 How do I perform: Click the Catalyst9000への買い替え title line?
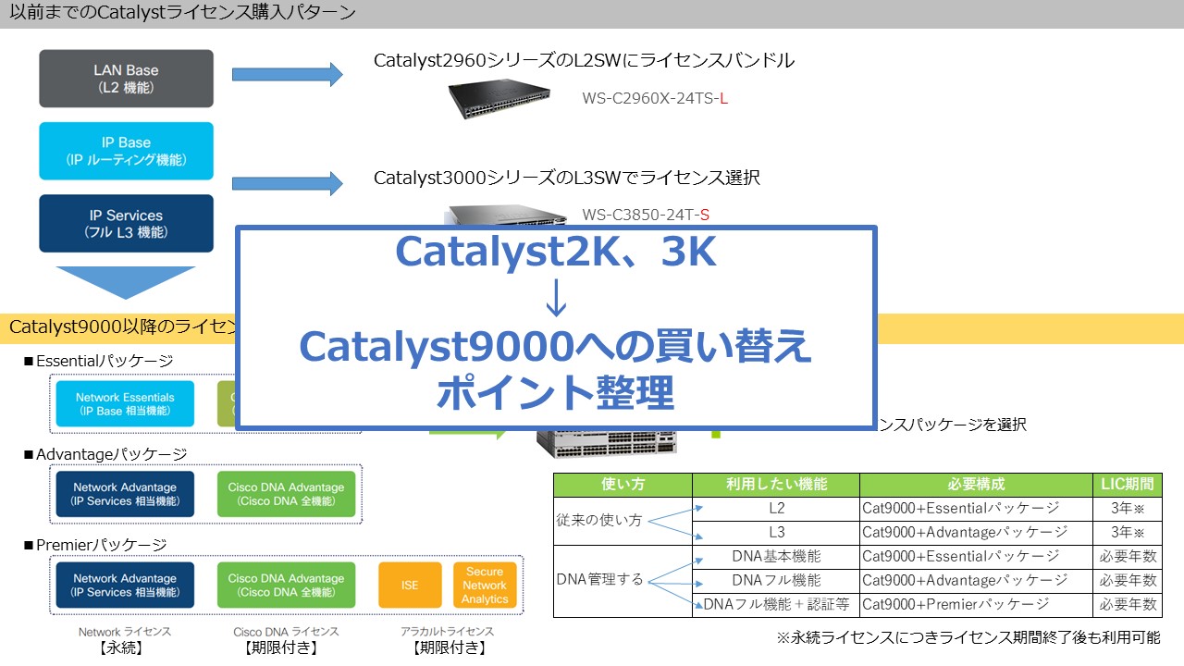tap(556, 347)
